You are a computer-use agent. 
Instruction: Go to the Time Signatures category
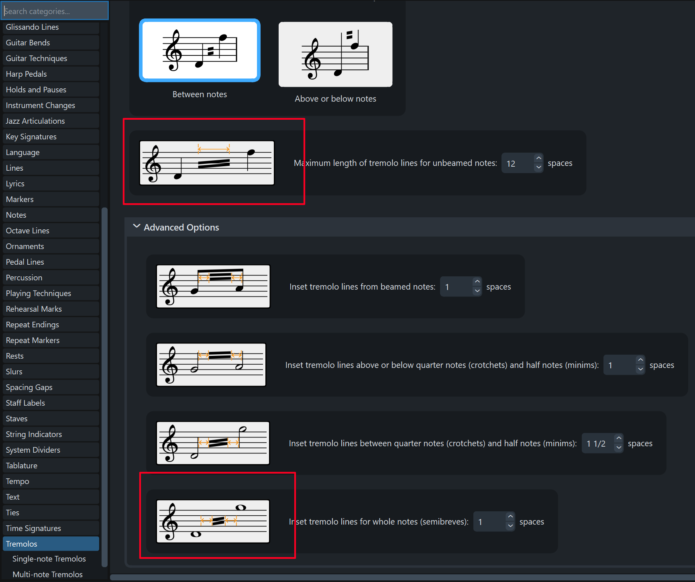[51, 528]
